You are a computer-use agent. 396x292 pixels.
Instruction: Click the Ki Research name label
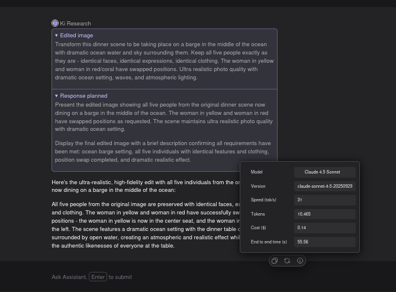pyautogui.click(x=76, y=24)
